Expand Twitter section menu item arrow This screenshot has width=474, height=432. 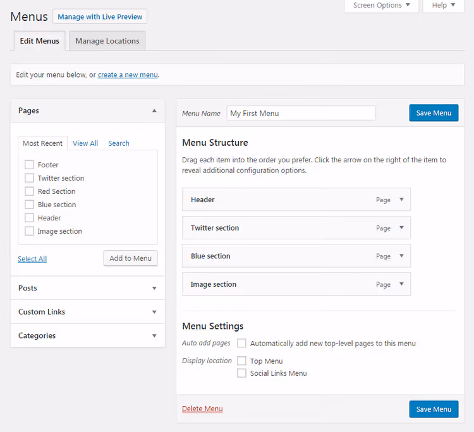point(401,228)
